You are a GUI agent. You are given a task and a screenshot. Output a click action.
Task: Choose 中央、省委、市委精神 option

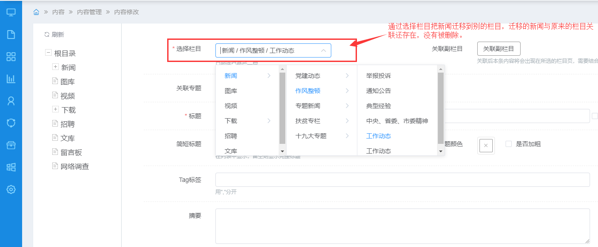[397, 121]
